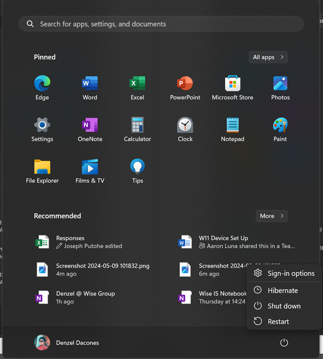Click More recommended items
The image size is (323, 359).
coord(272,216)
